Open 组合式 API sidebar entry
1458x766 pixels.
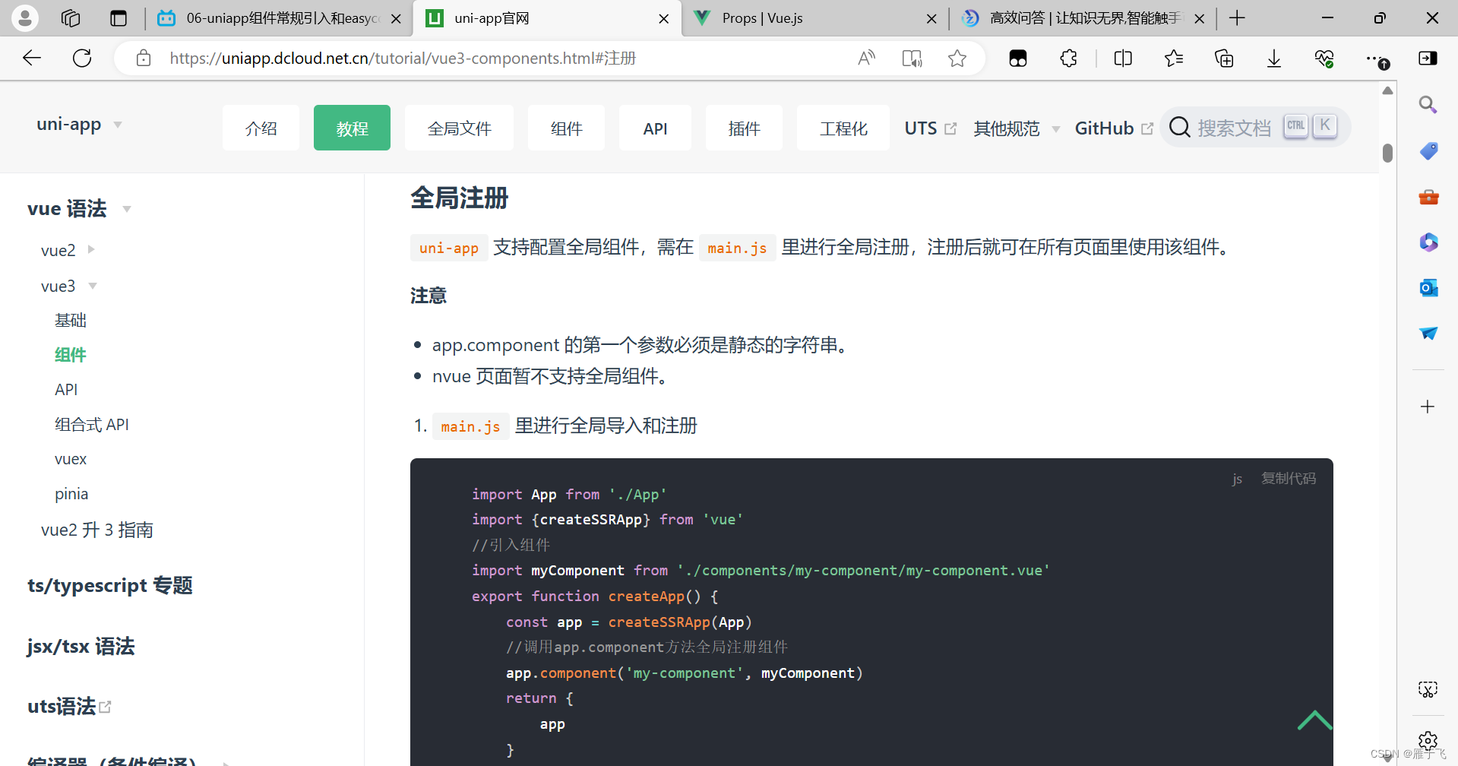(92, 424)
